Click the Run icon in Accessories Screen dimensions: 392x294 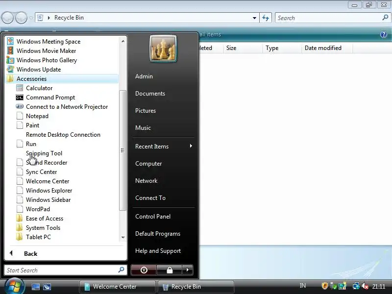click(20, 144)
